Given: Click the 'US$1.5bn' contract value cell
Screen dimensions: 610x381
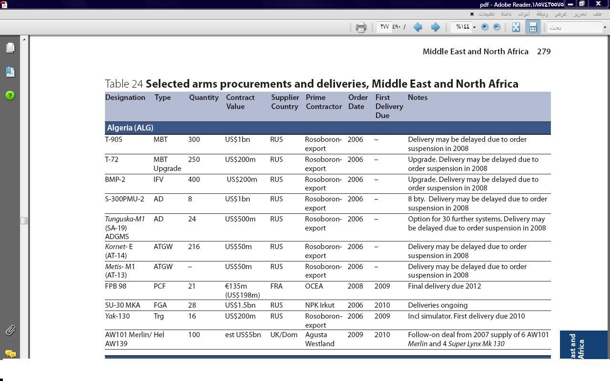Looking at the screenshot, I should click(240, 305).
